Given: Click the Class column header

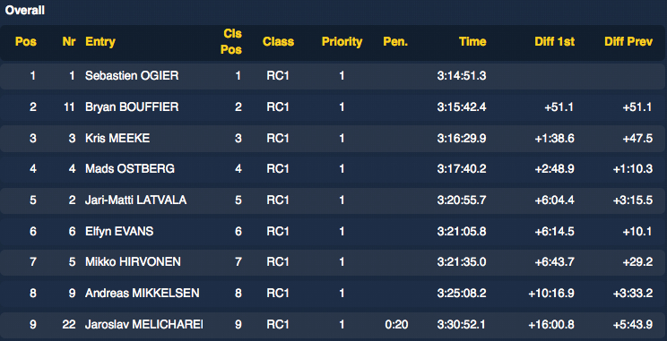Looking at the screenshot, I should coord(278,41).
